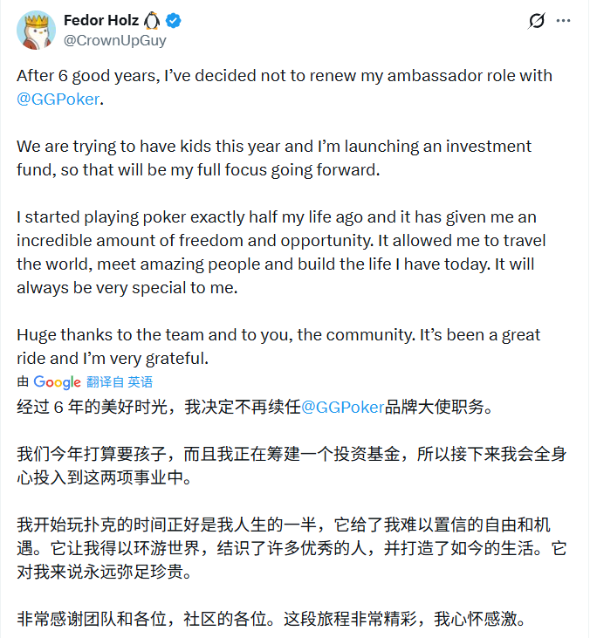Click the 英语 source language text
This screenshot has width=590, height=638.
coord(140,381)
